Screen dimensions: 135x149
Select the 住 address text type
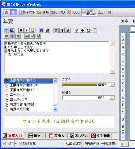62,30
